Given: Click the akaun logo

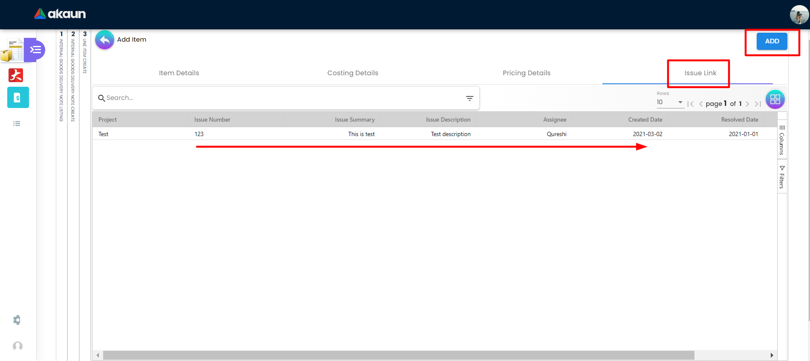Looking at the screenshot, I should [60, 14].
